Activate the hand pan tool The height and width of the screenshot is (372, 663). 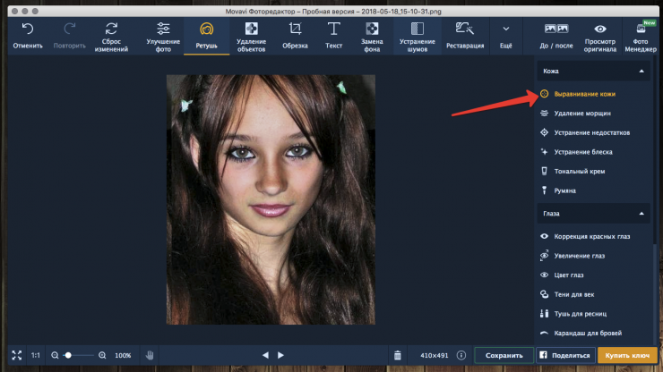click(x=150, y=355)
